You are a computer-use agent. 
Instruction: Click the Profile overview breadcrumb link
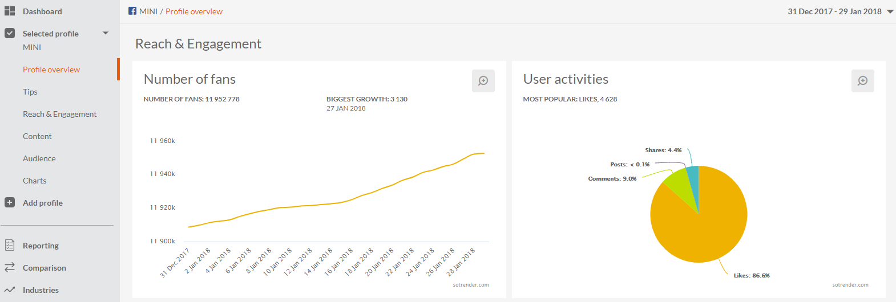click(x=194, y=11)
